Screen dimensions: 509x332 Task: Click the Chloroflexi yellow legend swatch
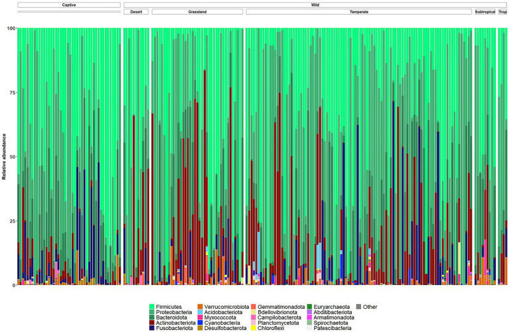pyautogui.click(x=254, y=328)
